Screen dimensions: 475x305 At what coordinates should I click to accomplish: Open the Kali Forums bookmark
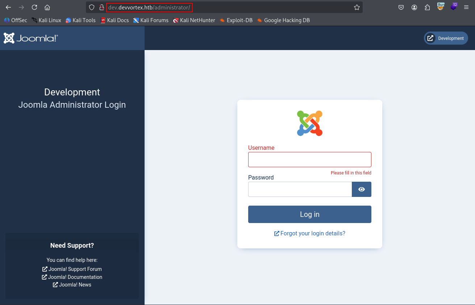coord(151,20)
